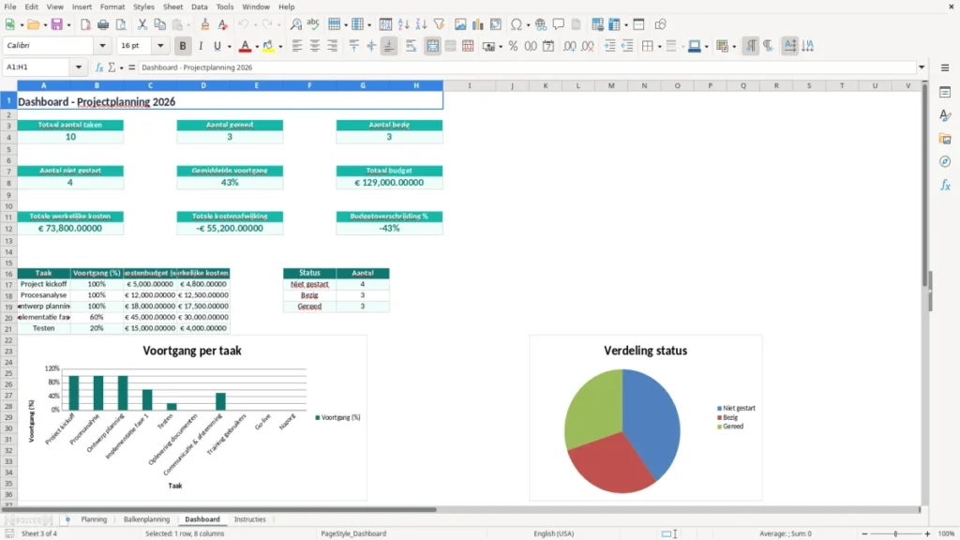Click Font Color red A swatch
Screen dimensions: 960x540
(245, 46)
